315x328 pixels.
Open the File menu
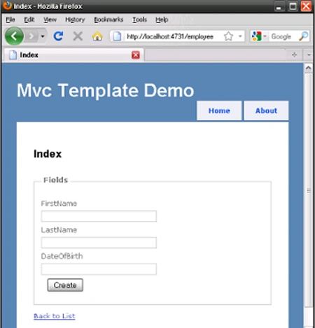(x=10, y=20)
